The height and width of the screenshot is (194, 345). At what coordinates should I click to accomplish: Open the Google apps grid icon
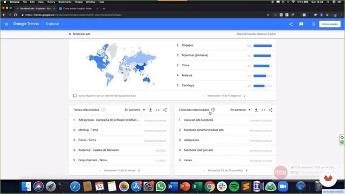point(313,24)
